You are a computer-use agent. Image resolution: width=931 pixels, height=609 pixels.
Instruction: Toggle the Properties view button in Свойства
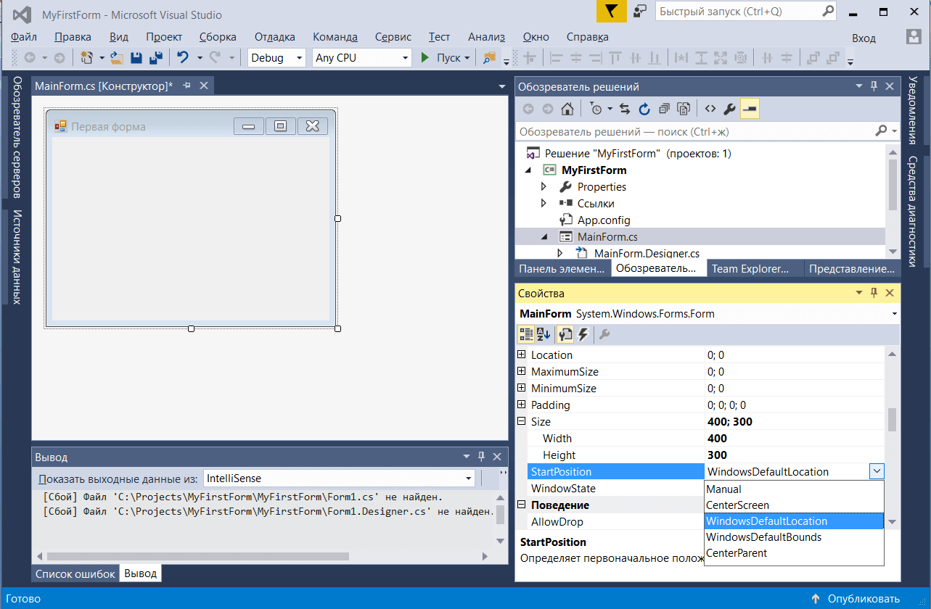[566, 334]
